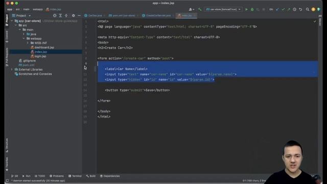Switch to the CarDao.java editor tab
Viewport: 327px width, 184px height.
pyautogui.click(x=94, y=15)
